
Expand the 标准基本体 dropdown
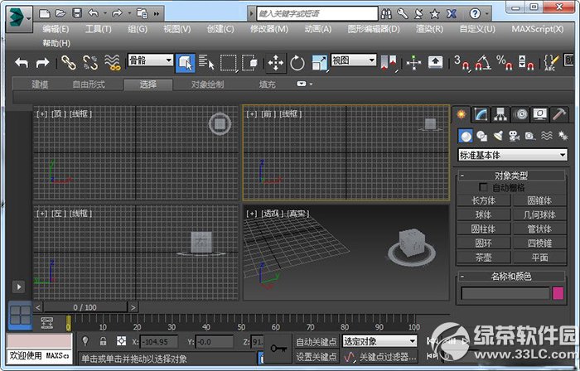512,155
